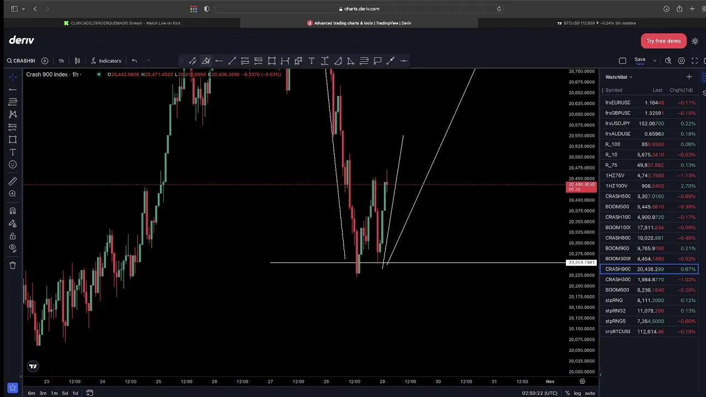
Task: Open time axis settings gear icon
Action: point(582,382)
